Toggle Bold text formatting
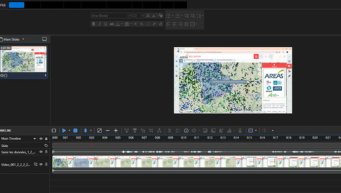 (93, 24)
